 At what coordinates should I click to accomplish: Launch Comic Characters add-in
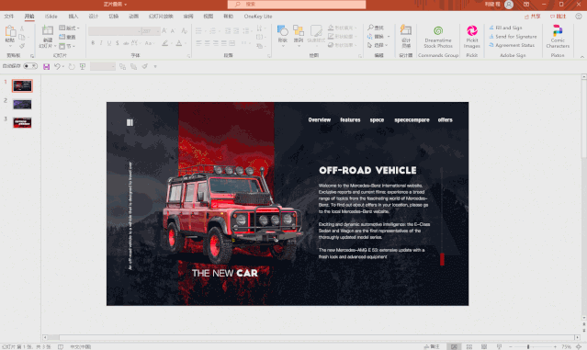click(558, 37)
